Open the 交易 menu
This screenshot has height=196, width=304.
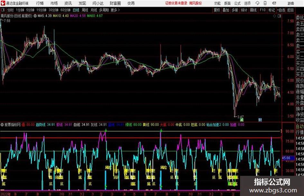pos(131,3)
